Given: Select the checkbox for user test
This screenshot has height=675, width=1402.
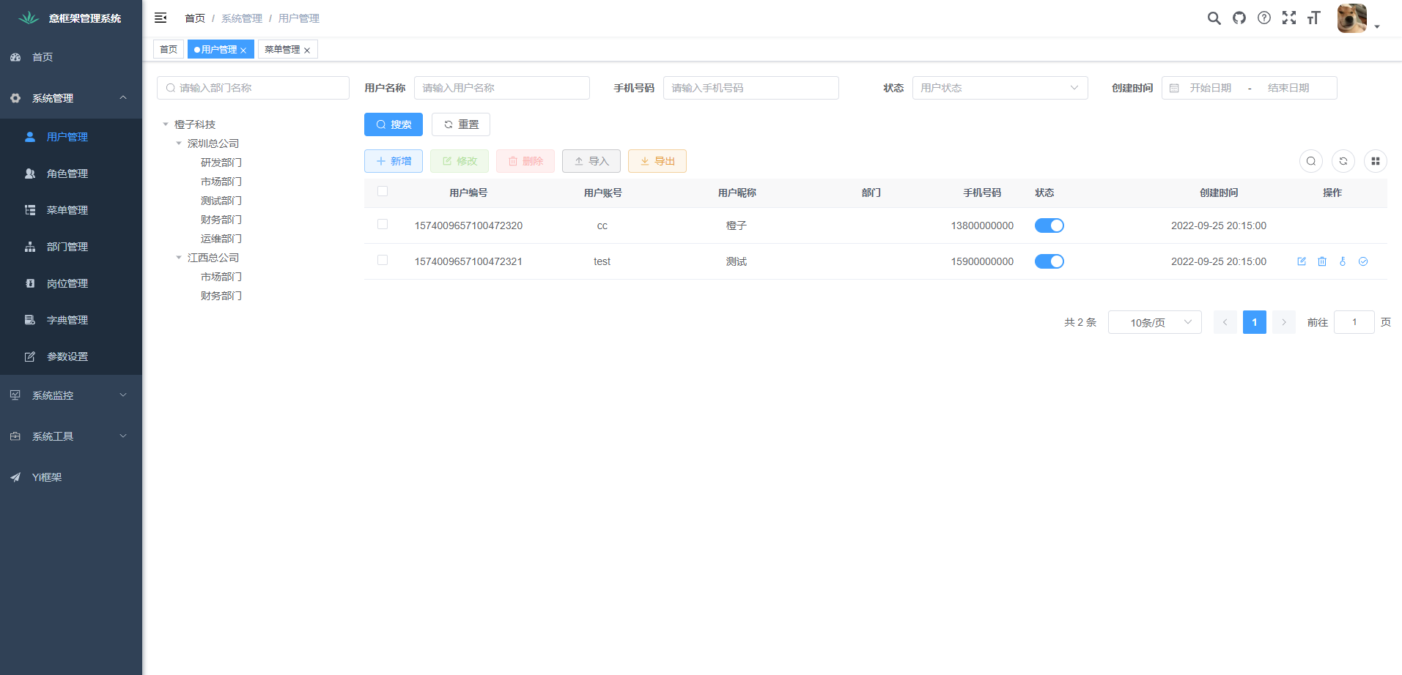Looking at the screenshot, I should [382, 260].
